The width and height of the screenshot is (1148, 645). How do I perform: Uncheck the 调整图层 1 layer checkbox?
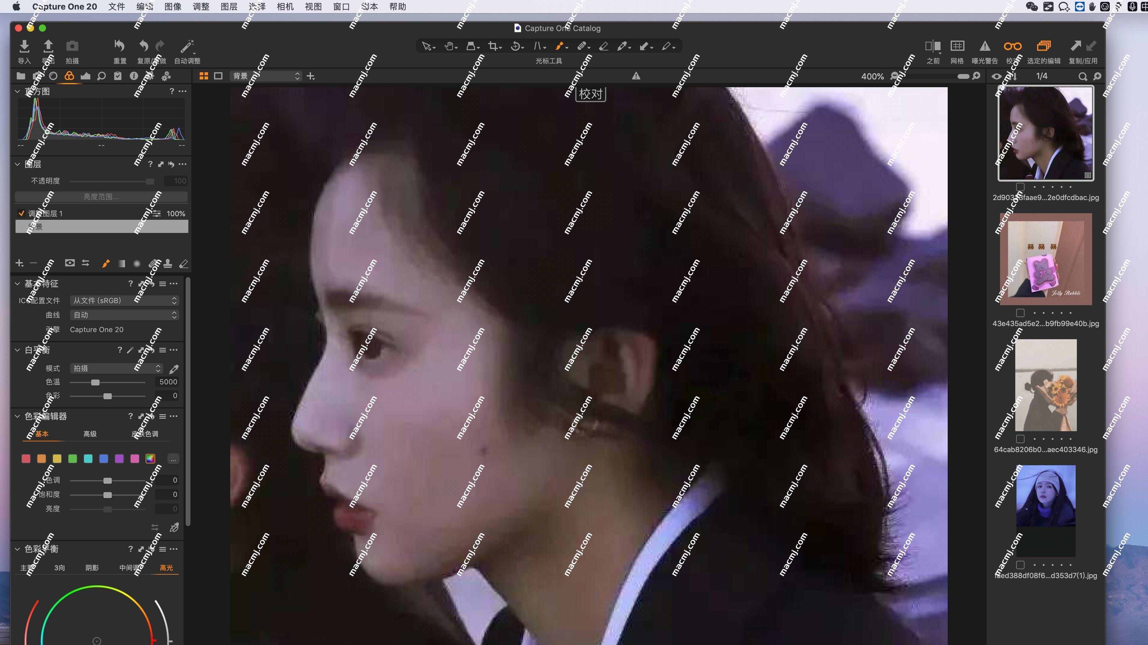coord(22,214)
